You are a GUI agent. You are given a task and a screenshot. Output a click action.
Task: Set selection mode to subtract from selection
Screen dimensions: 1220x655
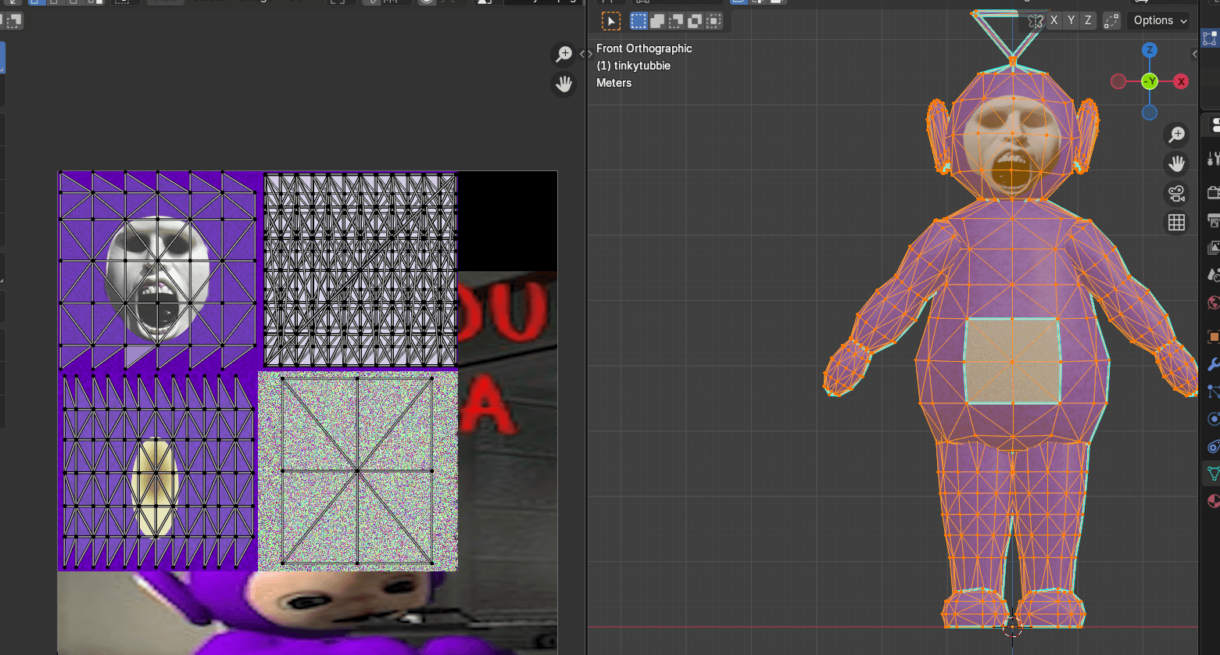coord(676,21)
